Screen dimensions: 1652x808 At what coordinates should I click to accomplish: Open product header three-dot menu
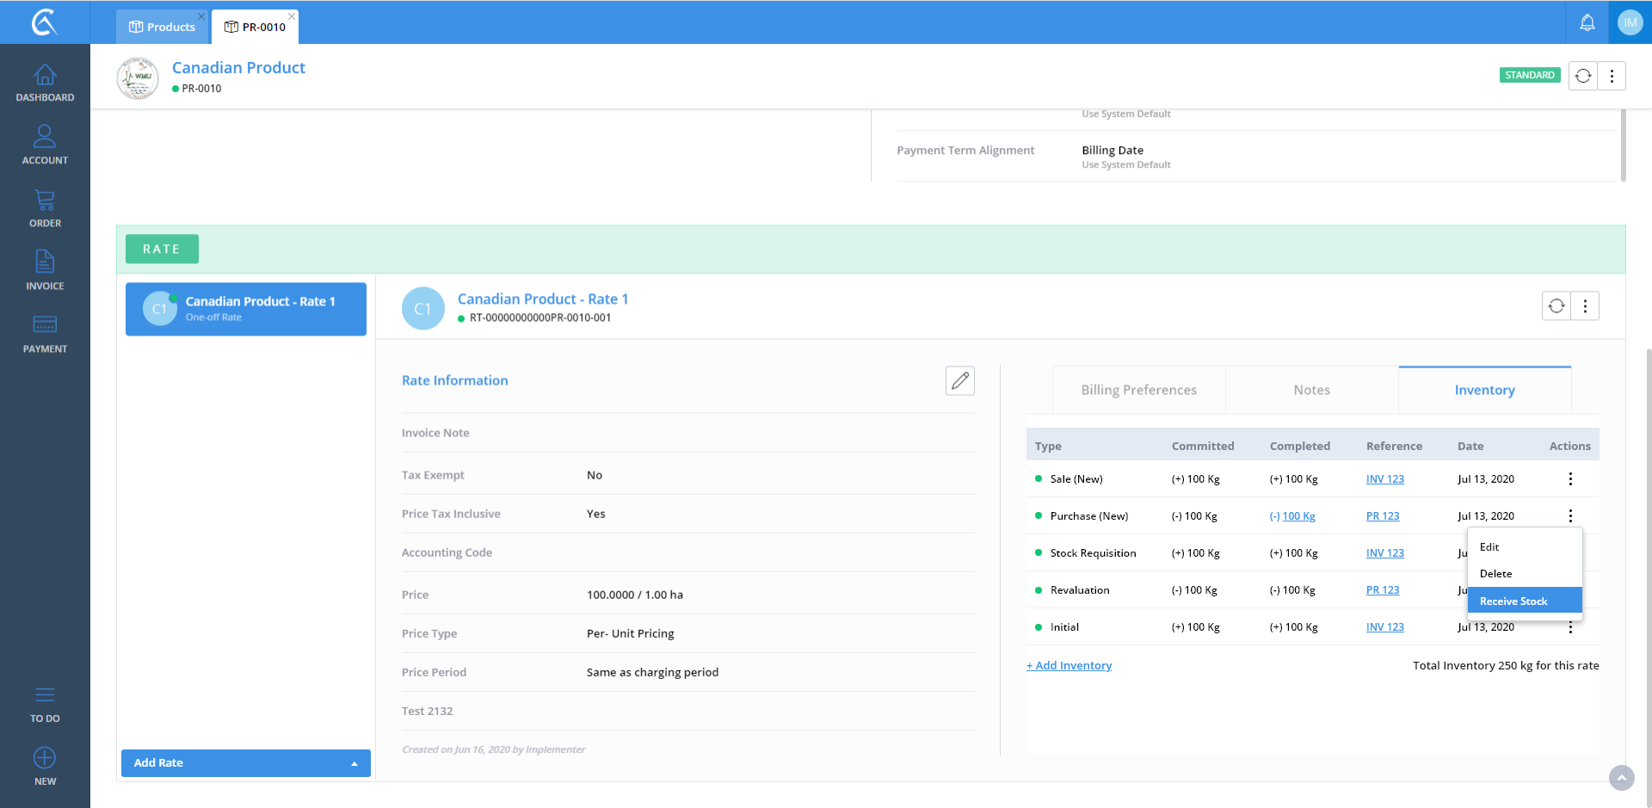1612,76
